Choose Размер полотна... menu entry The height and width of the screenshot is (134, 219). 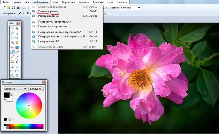point(67,16)
